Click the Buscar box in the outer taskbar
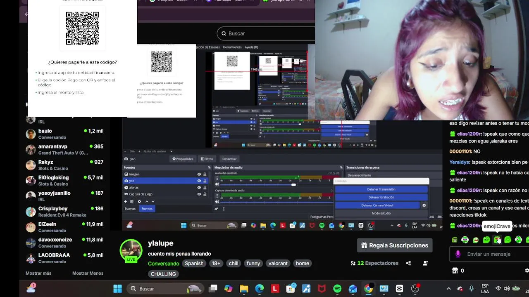Viewport: 529px width, 297px height. click(164, 289)
